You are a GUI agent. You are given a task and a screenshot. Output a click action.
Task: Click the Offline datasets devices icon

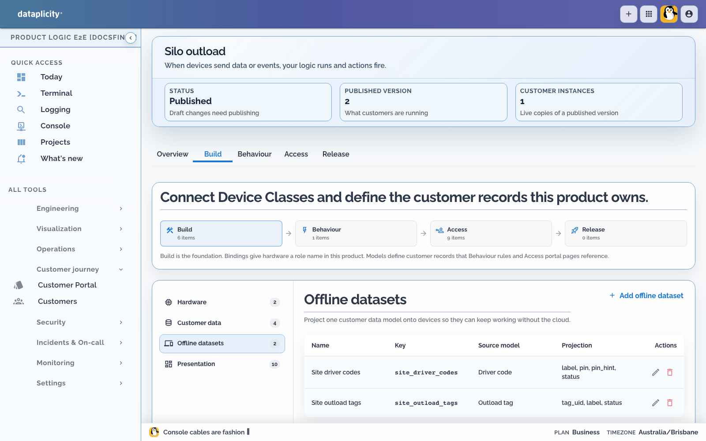(x=169, y=344)
